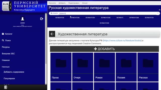Open the Роман folder

104,67
